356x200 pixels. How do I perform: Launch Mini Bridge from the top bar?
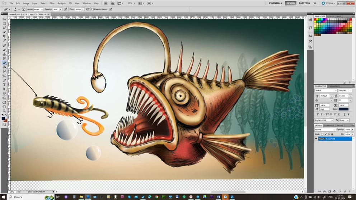pos(113,3)
